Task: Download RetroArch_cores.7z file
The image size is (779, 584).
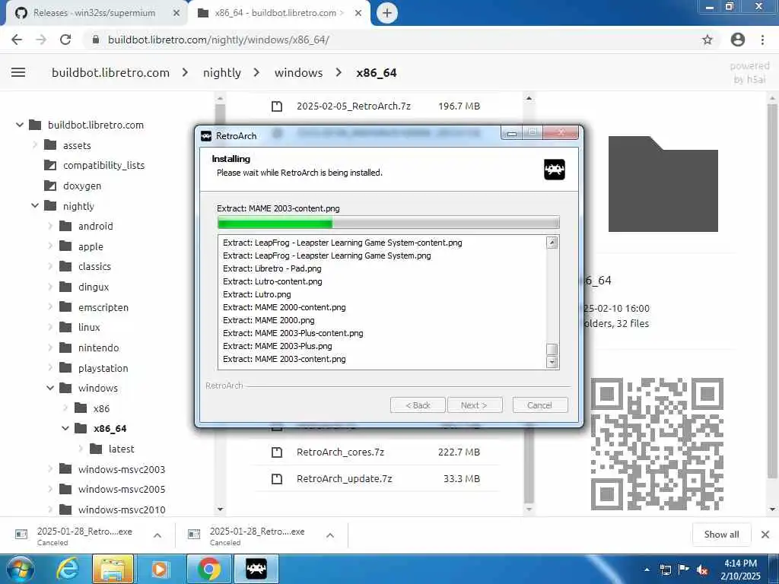Action: (340, 452)
